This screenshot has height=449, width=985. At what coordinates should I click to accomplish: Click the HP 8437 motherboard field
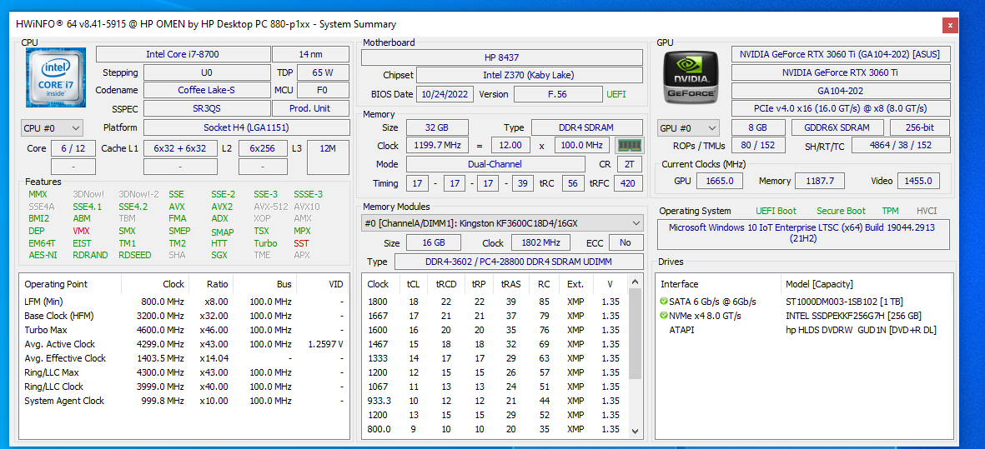501,57
